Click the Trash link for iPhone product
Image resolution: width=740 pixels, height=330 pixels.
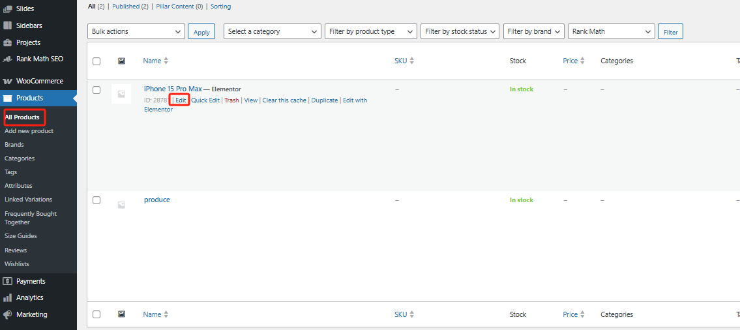[x=231, y=100]
